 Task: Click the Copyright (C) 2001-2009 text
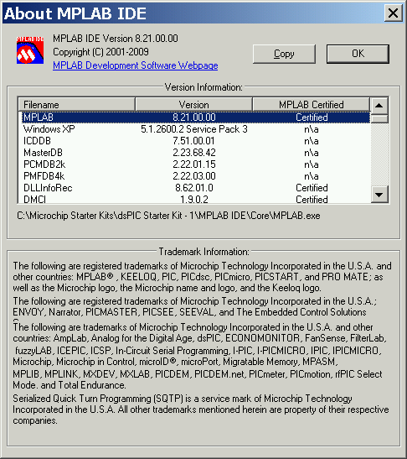(100, 52)
